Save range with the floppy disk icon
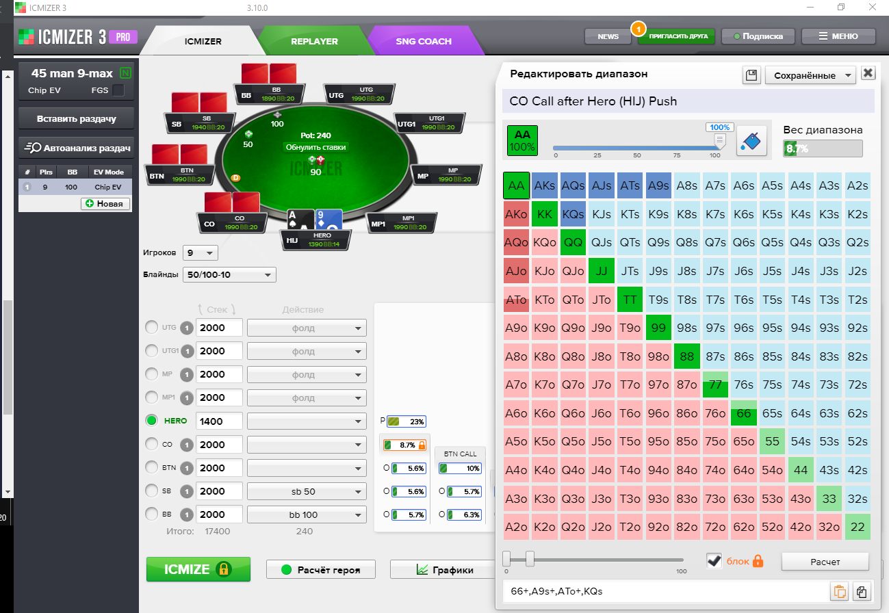 [751, 75]
